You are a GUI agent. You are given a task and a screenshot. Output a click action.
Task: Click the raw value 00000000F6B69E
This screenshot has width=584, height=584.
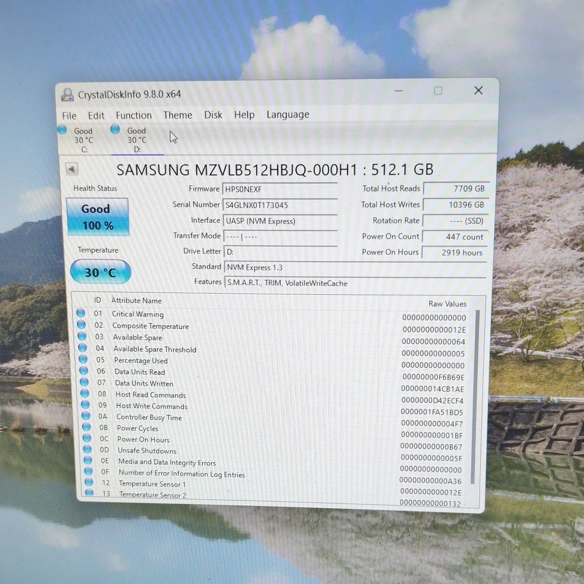pos(433,377)
